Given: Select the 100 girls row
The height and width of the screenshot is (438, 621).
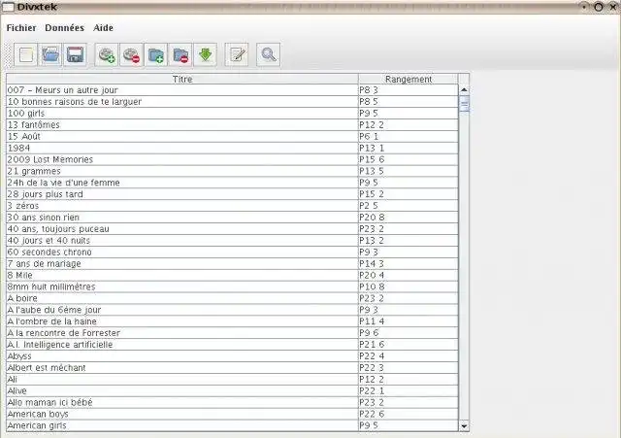Looking at the screenshot, I should click(232, 113).
